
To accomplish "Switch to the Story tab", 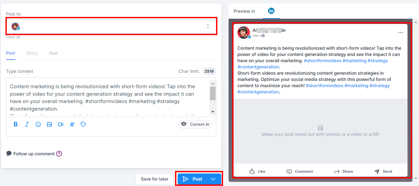I will coord(32,53).
